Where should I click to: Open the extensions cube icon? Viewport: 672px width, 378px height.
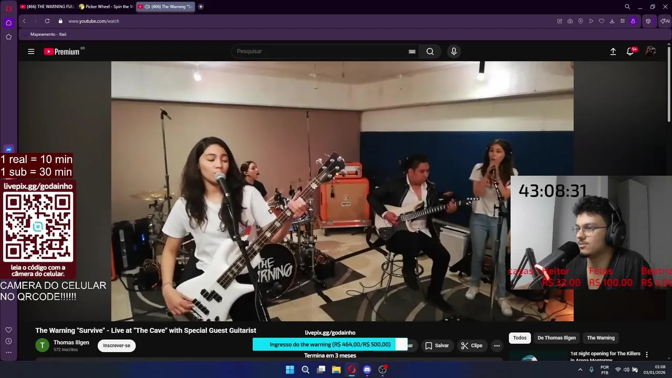pyautogui.click(x=648, y=21)
